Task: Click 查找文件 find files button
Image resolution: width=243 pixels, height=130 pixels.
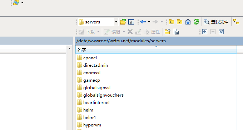Action: (x=216, y=22)
